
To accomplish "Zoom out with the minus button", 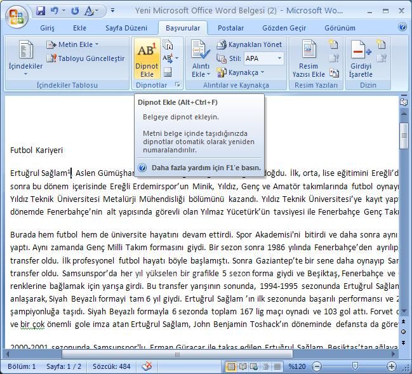I will [x=317, y=366].
